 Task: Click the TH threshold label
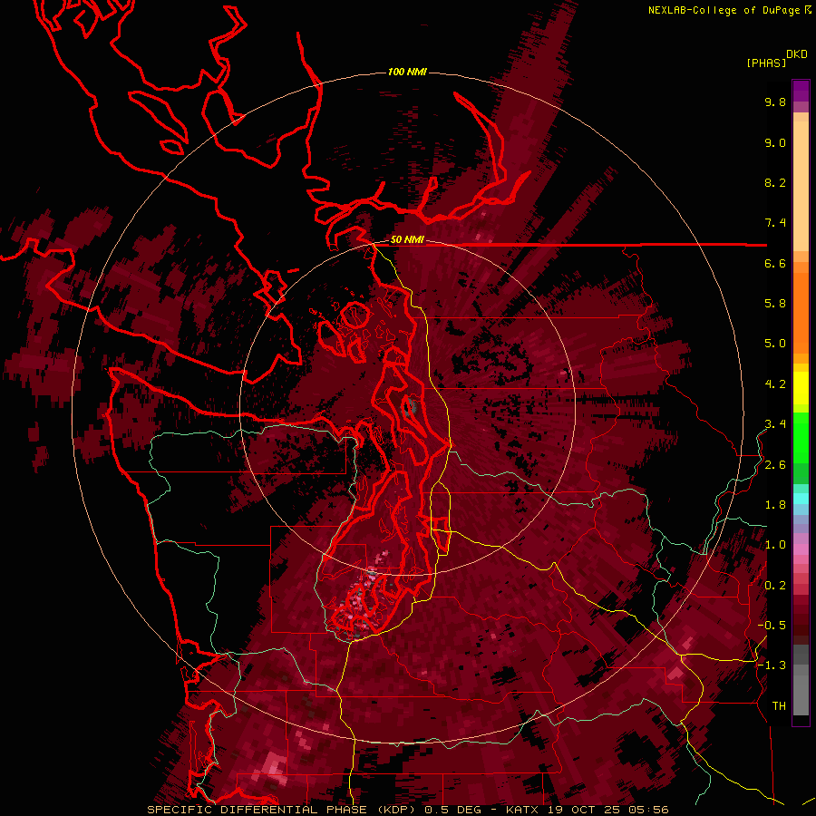point(779,706)
